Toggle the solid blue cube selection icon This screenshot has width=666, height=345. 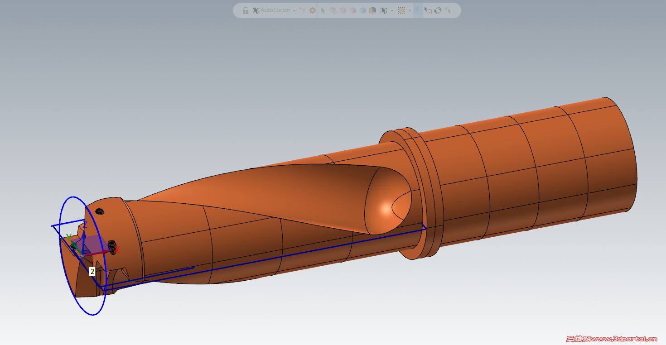362,10
